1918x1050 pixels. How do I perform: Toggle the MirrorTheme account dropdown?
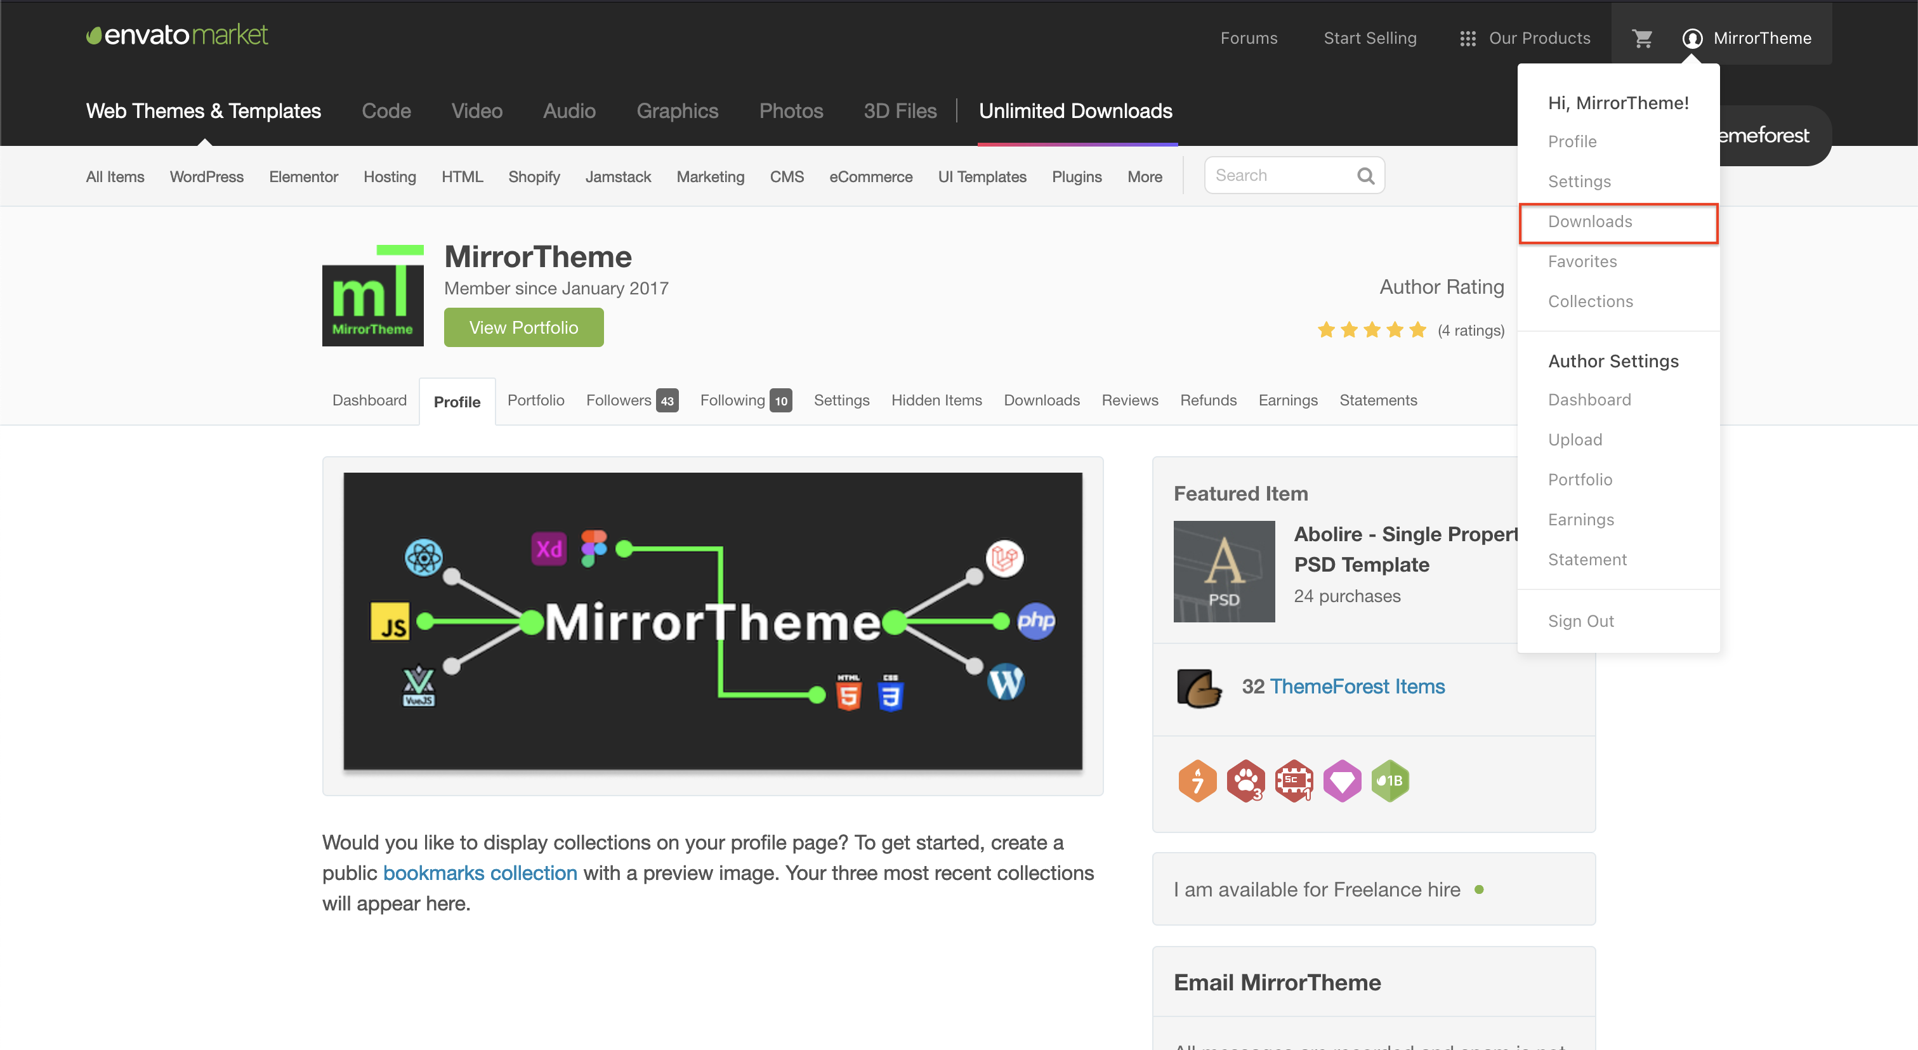tap(1746, 38)
